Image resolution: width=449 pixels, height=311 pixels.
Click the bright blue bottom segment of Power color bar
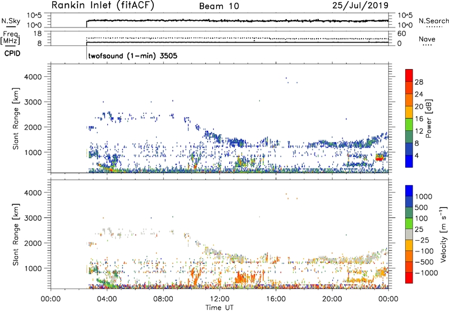409,162
